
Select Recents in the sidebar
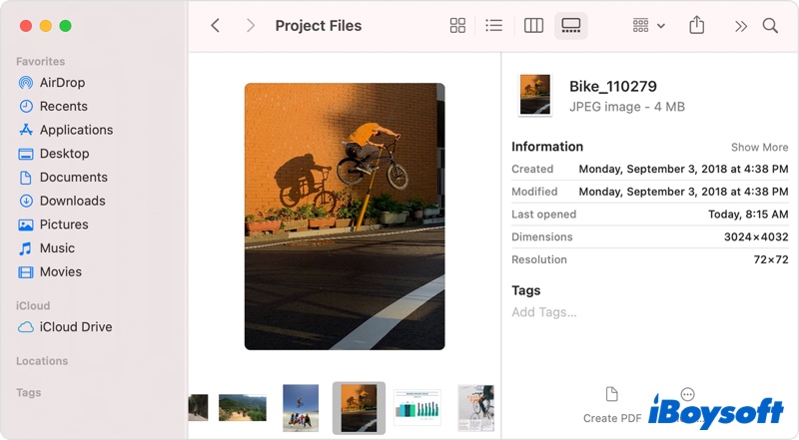[x=63, y=106]
